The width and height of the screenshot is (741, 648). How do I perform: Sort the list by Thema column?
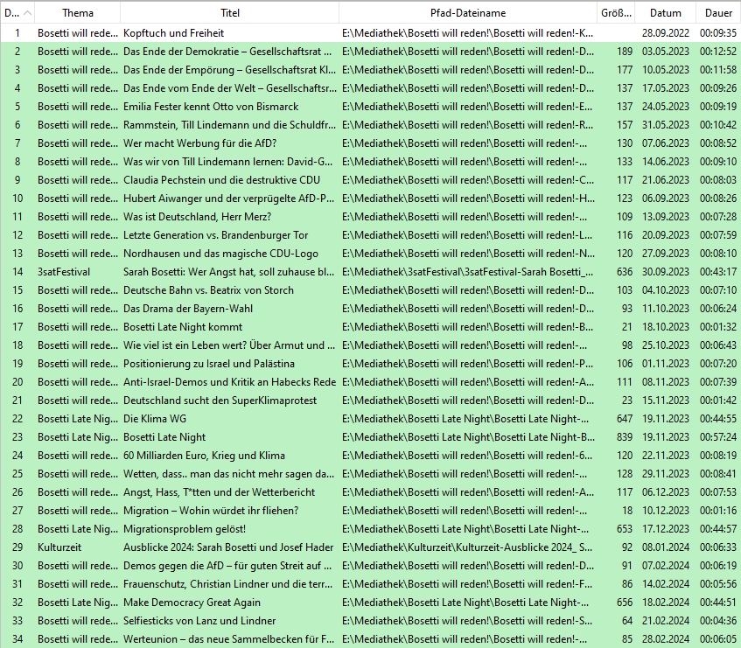pyautogui.click(x=77, y=13)
